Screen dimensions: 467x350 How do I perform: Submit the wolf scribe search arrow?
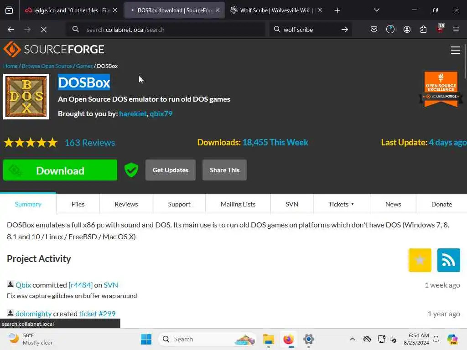(x=345, y=30)
